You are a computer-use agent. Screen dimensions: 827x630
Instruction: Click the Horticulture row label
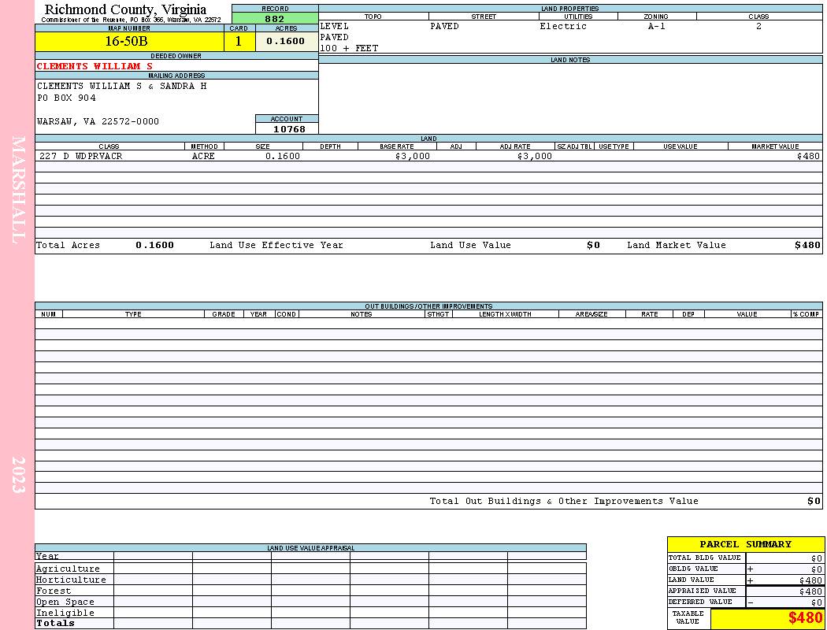pos(71,580)
